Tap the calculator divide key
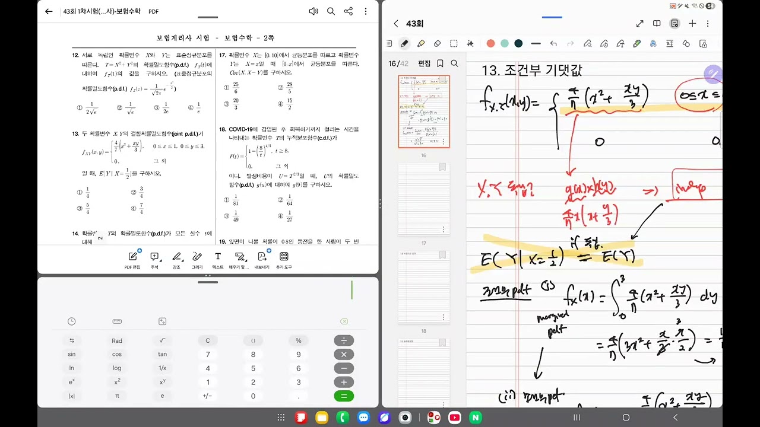 coord(344,340)
